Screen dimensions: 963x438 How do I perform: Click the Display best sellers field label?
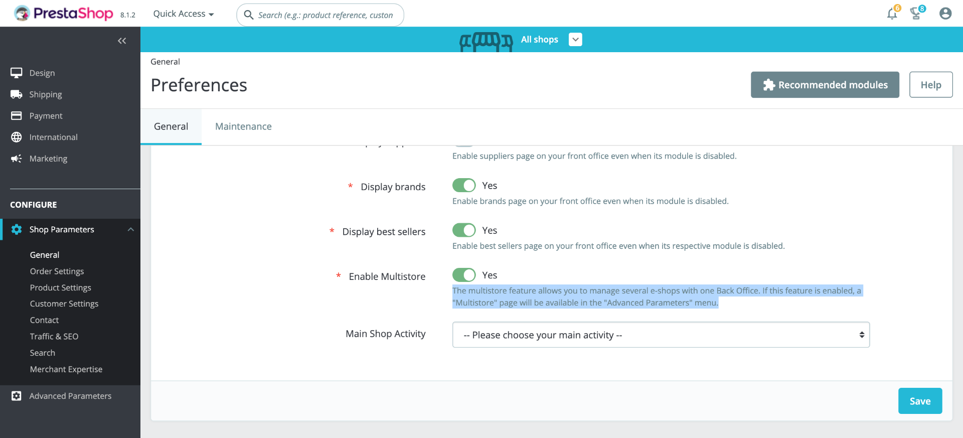pos(384,232)
